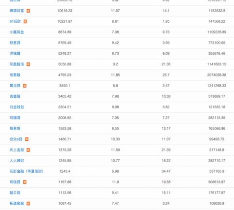234x210 pixels.
Task: Visit the 白金钱包 platform page
Action: 17,107
